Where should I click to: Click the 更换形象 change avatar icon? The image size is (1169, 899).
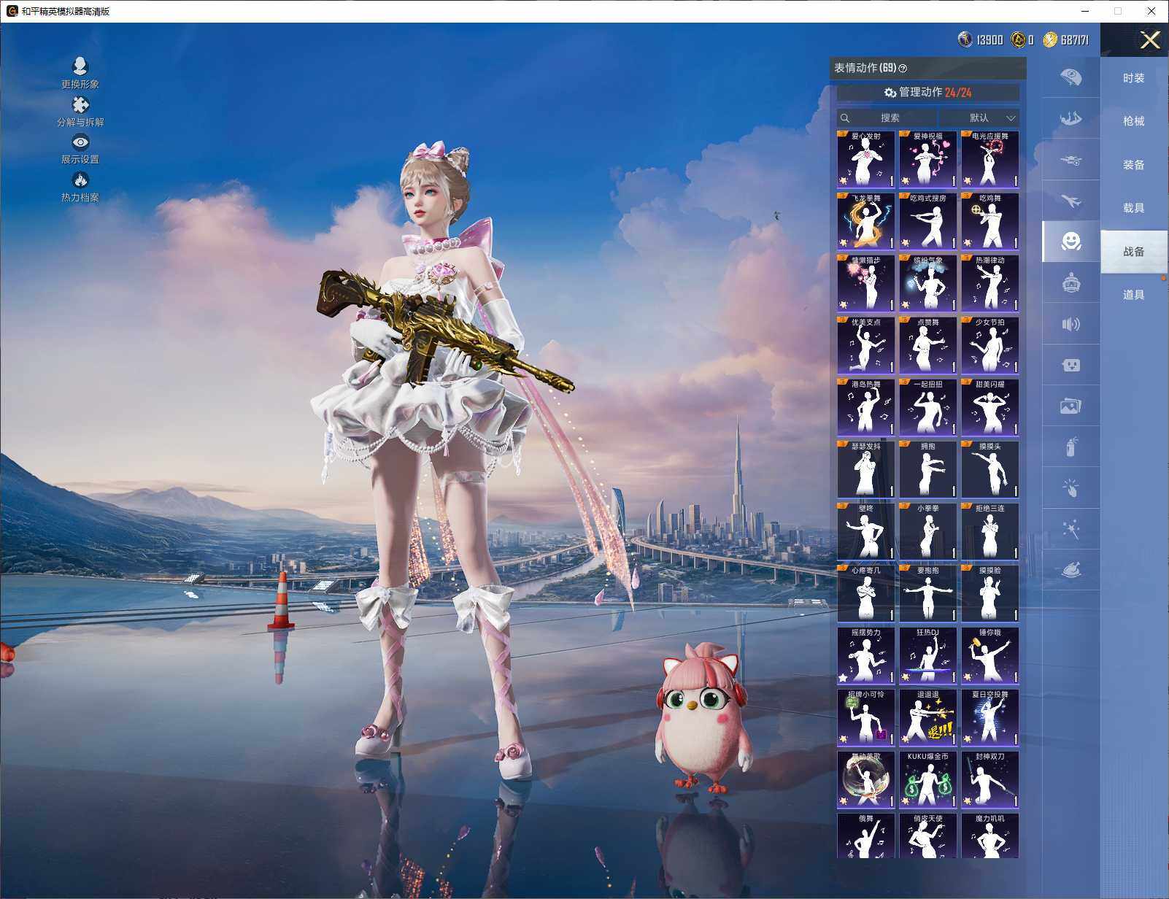click(x=80, y=66)
